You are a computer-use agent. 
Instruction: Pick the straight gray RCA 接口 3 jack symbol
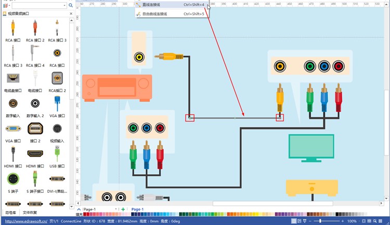(x=13, y=53)
